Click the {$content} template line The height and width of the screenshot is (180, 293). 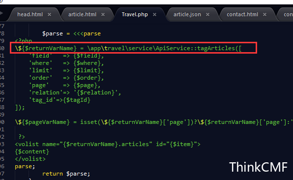[32, 151]
